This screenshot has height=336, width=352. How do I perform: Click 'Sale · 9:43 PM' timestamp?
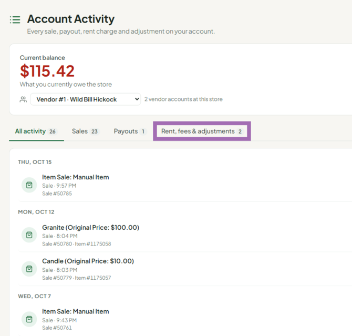pyautogui.click(x=59, y=320)
